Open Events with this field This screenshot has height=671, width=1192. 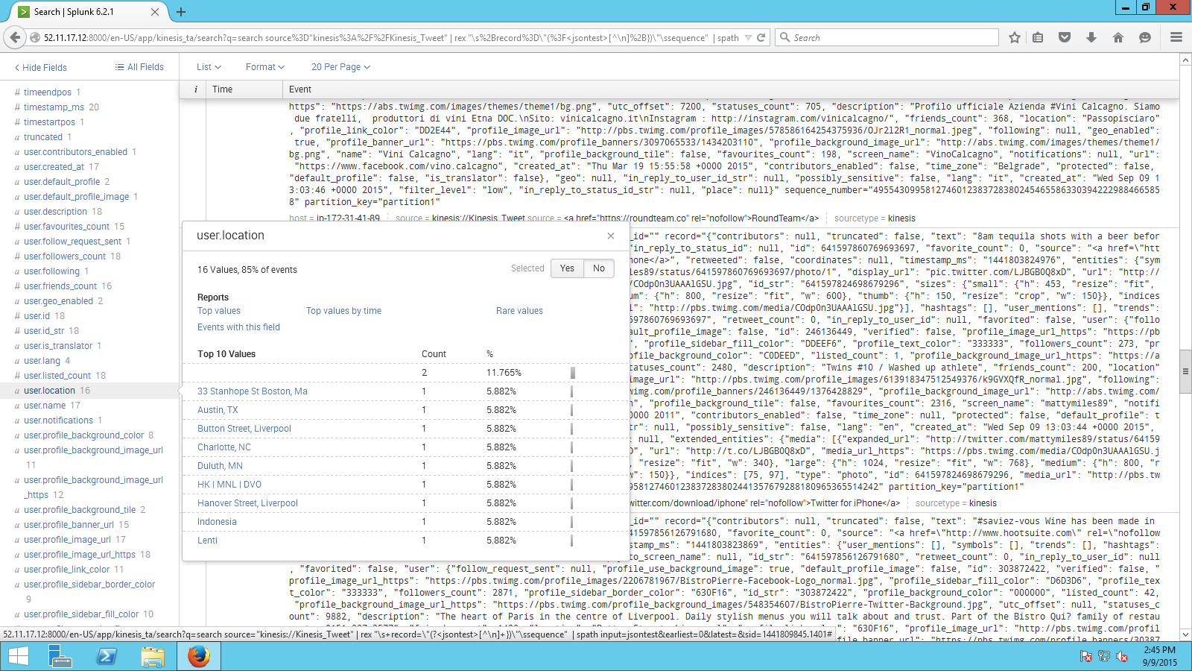[238, 327]
